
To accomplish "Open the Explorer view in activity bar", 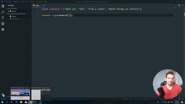I will [x=3, y=6].
